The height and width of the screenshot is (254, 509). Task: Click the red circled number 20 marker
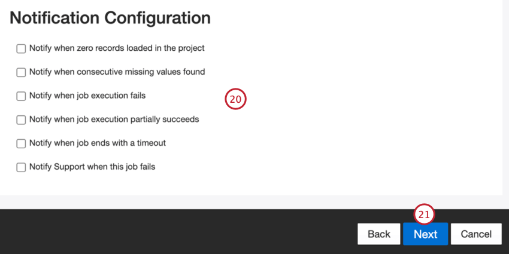pyautogui.click(x=235, y=99)
